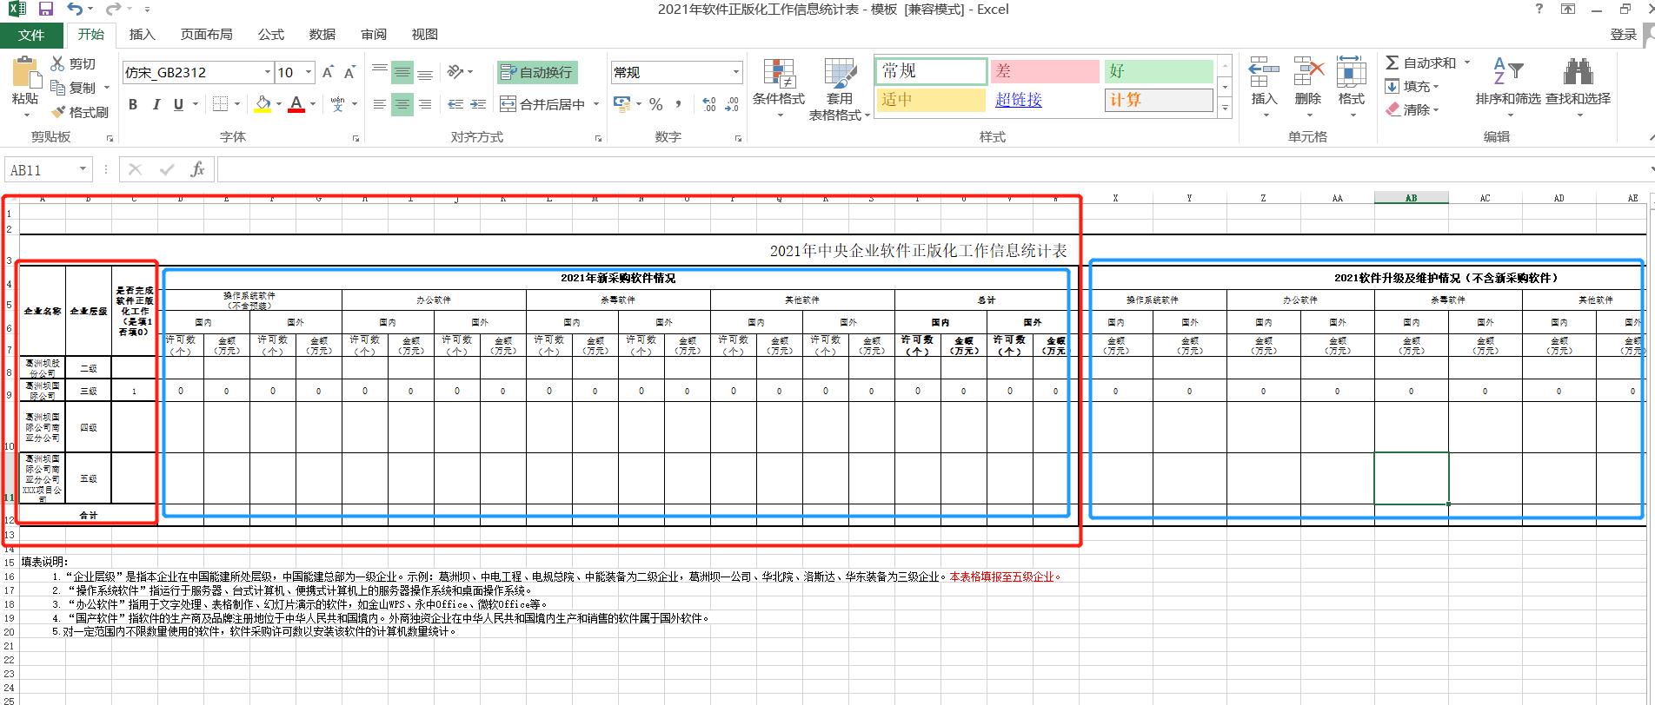Image resolution: width=1655 pixels, height=705 pixels.
Task: Increase indent in alignment group
Action: 478,104
